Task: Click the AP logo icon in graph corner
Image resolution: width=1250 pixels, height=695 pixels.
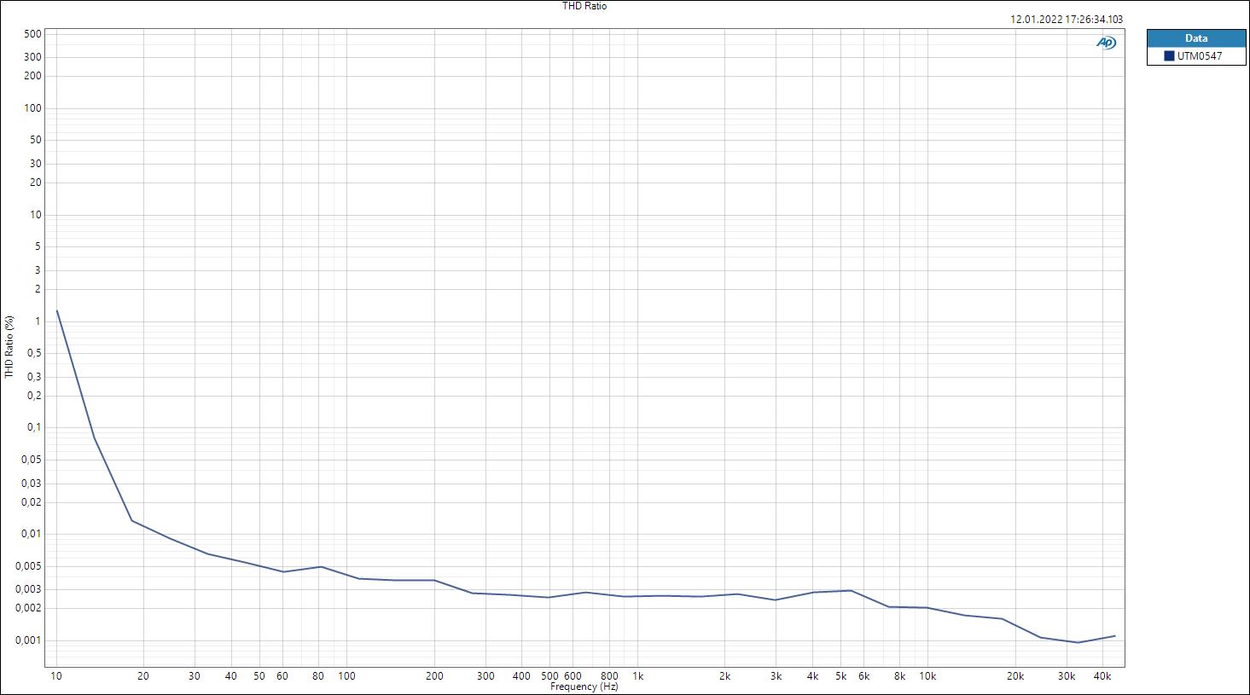Action: click(x=1106, y=43)
